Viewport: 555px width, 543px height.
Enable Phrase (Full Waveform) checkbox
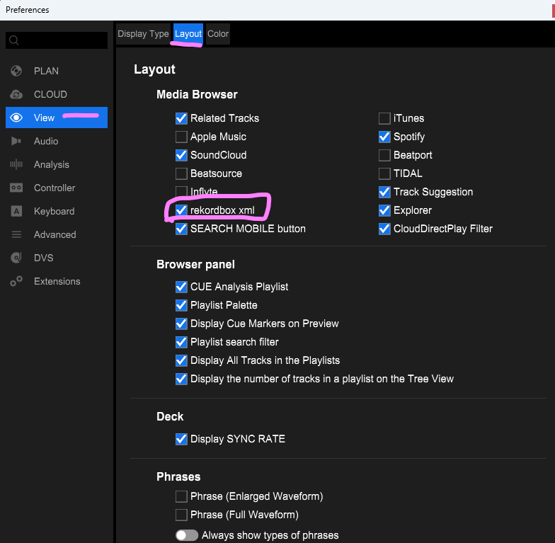181,515
